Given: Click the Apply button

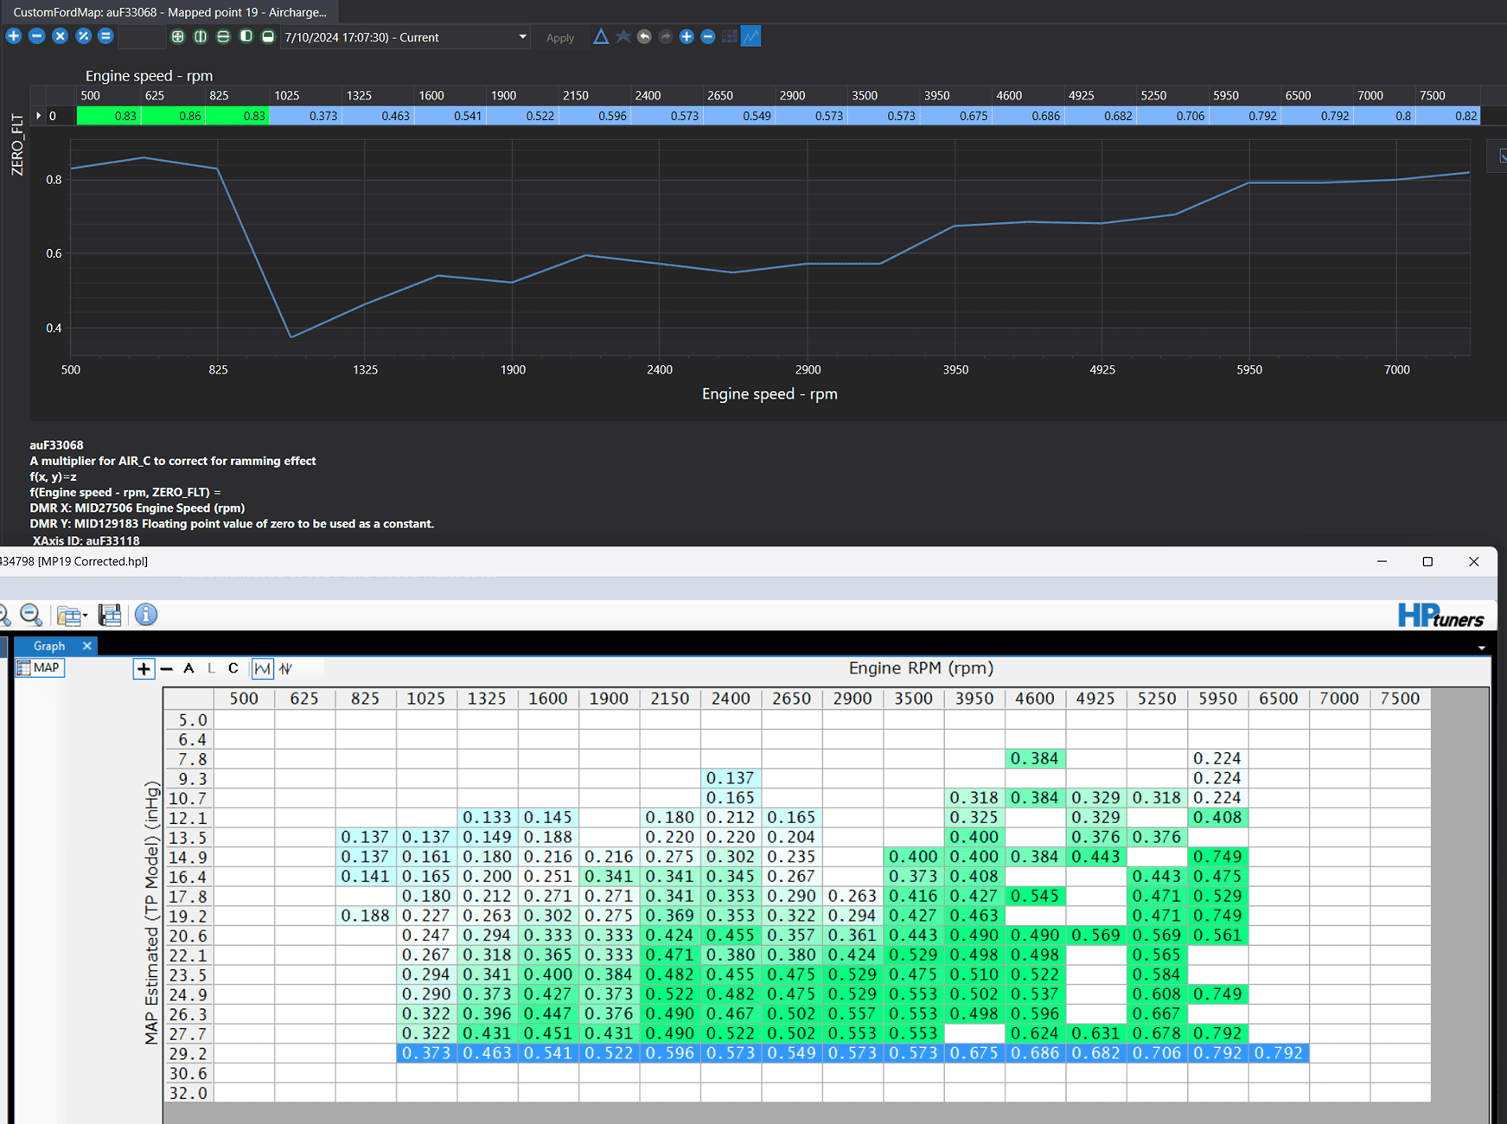Looking at the screenshot, I should point(560,38).
